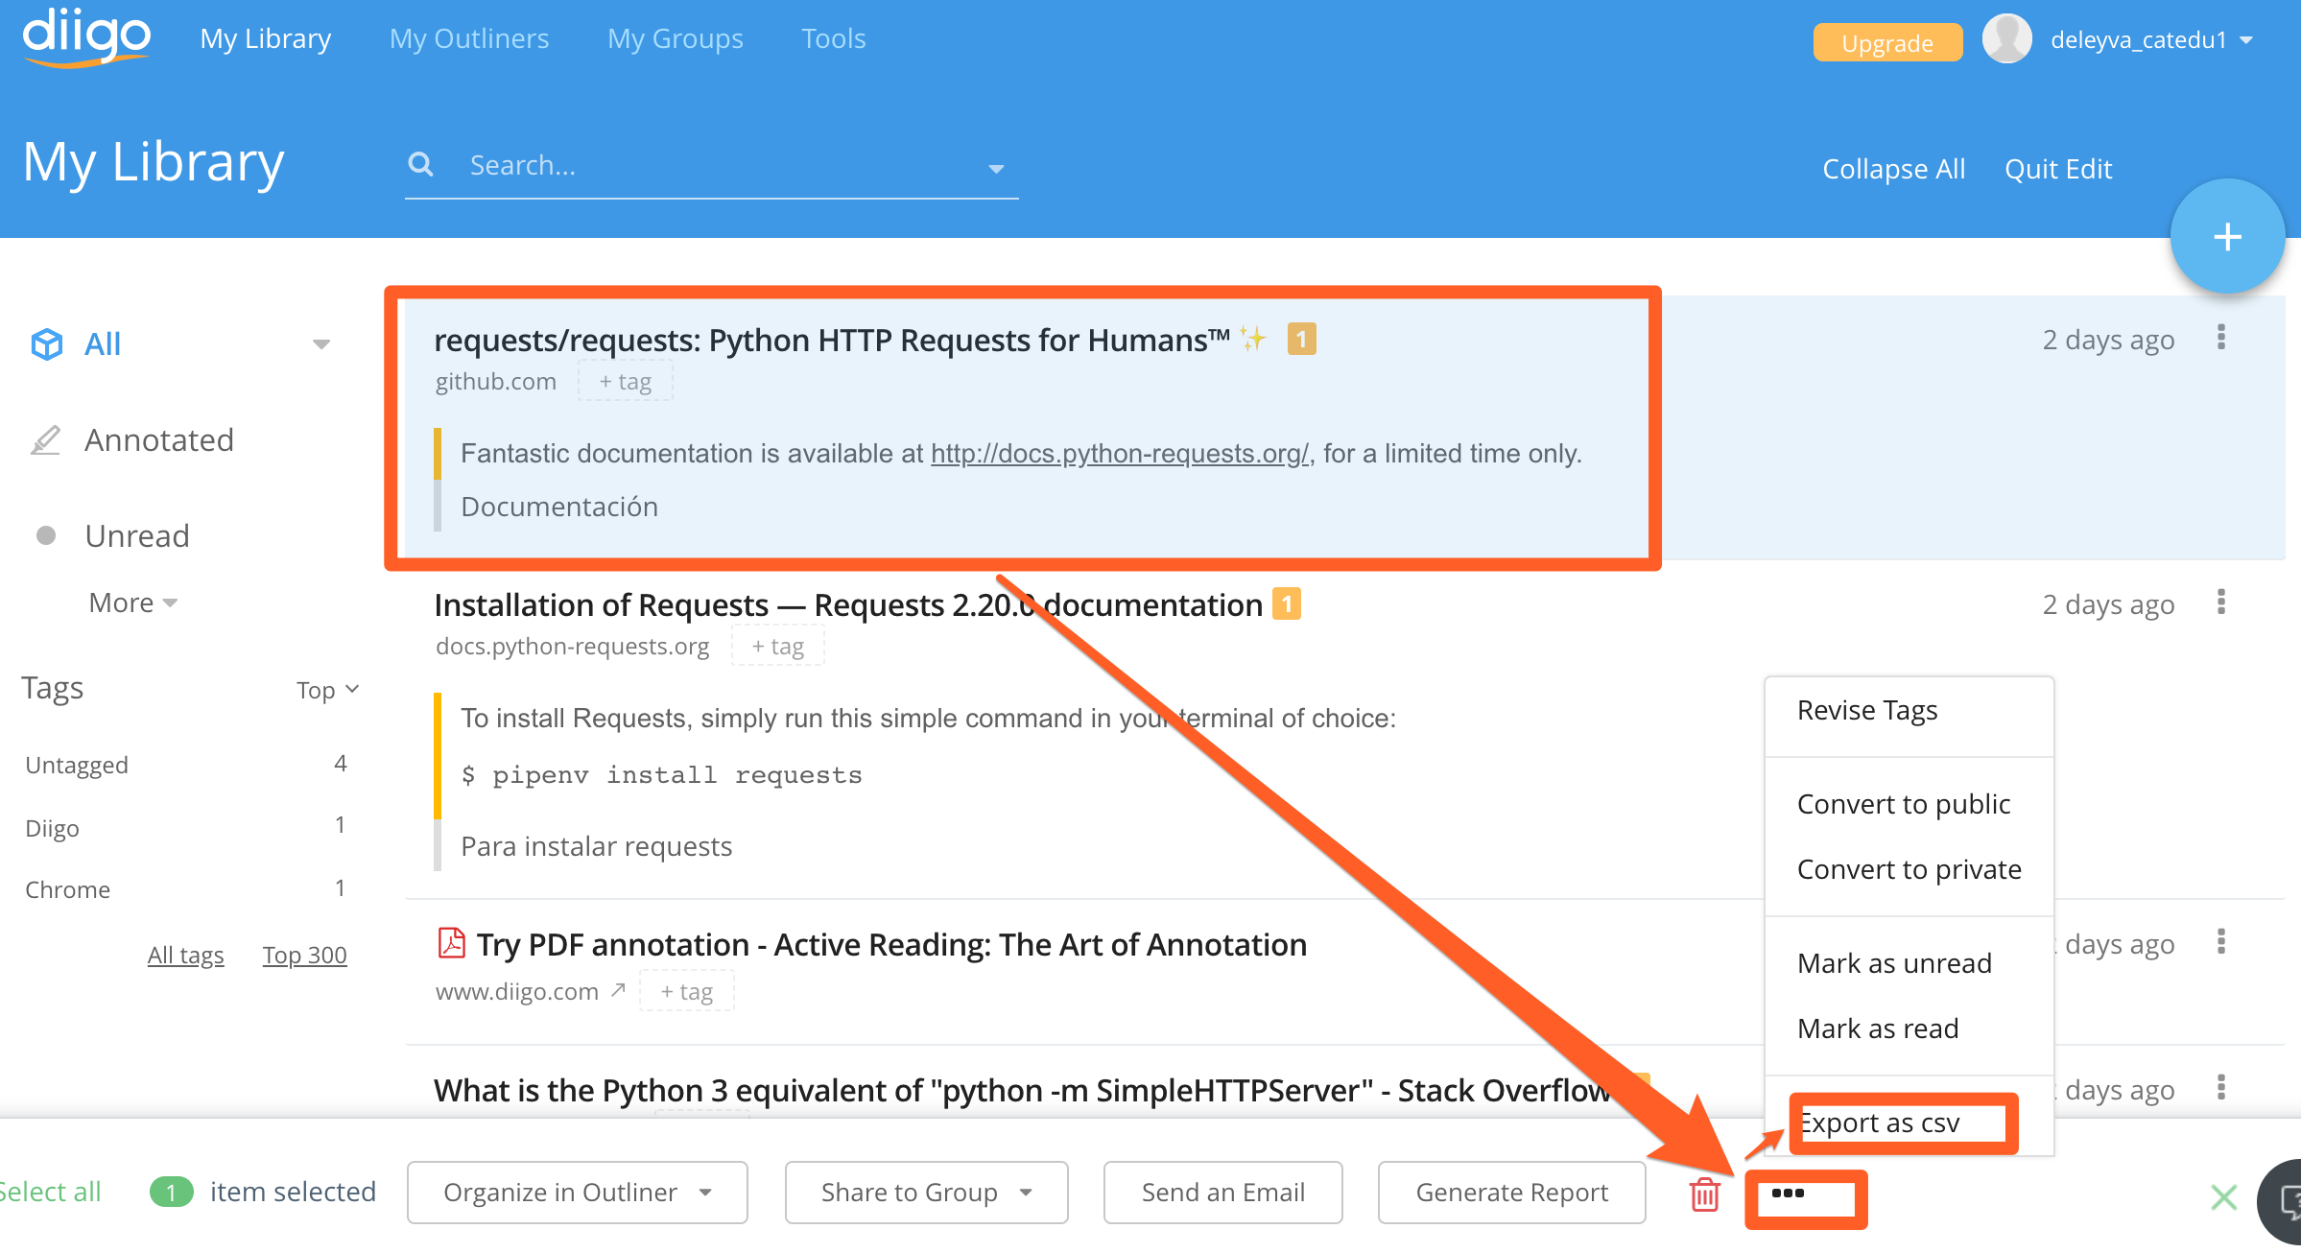The image size is (2301, 1253).
Task: Expand the Organize in Outliner dropdown
Action: point(577,1193)
